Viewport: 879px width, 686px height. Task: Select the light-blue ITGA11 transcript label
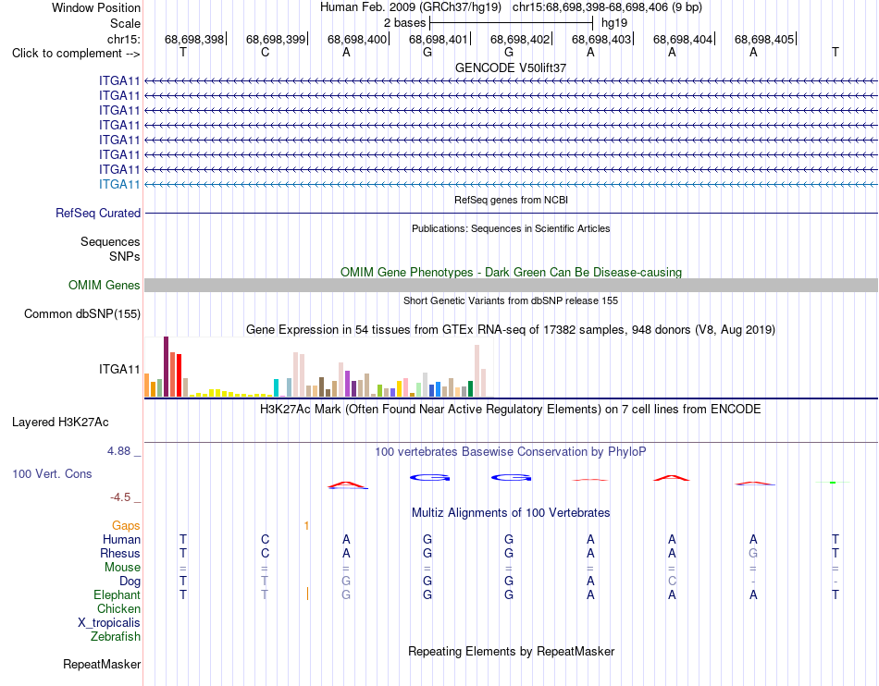[x=118, y=184]
